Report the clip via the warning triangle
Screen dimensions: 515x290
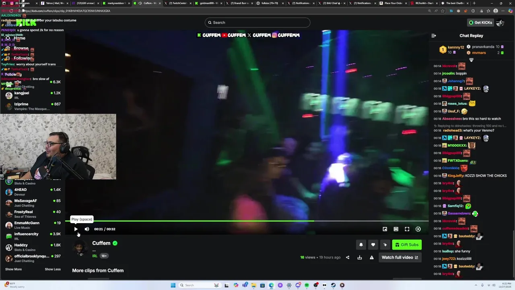point(372,257)
